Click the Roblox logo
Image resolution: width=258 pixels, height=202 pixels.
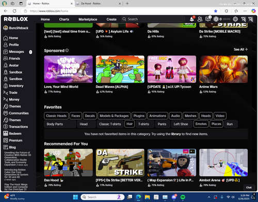[x=16, y=19]
